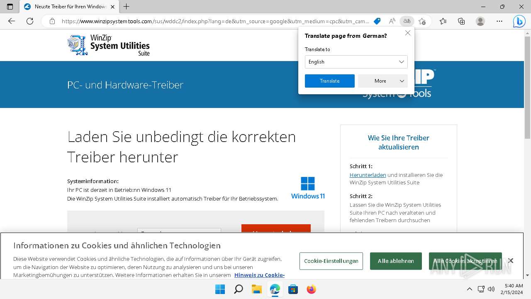Click the Systeminformation label
The width and height of the screenshot is (531, 299).
tap(93, 181)
